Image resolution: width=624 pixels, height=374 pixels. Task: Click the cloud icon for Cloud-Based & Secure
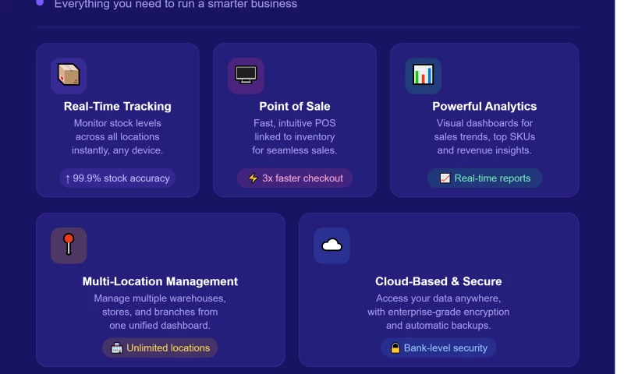332,245
